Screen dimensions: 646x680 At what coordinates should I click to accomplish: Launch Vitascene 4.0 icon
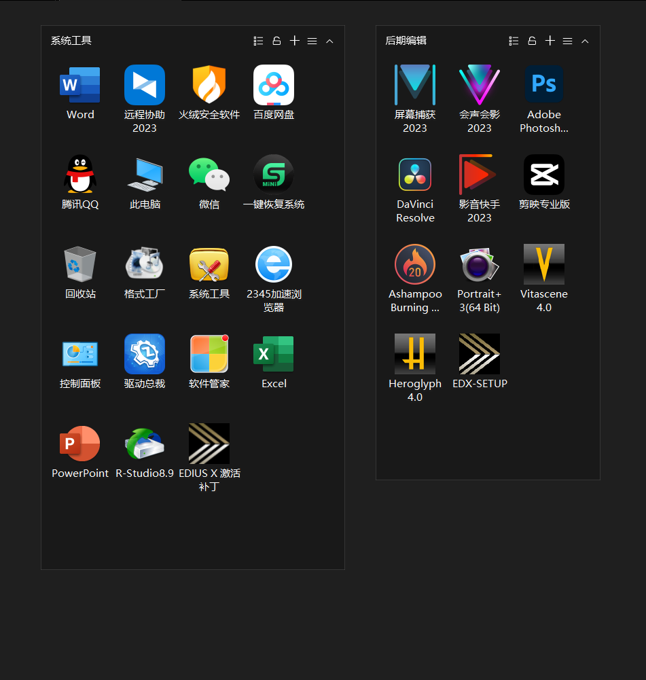coord(544,264)
